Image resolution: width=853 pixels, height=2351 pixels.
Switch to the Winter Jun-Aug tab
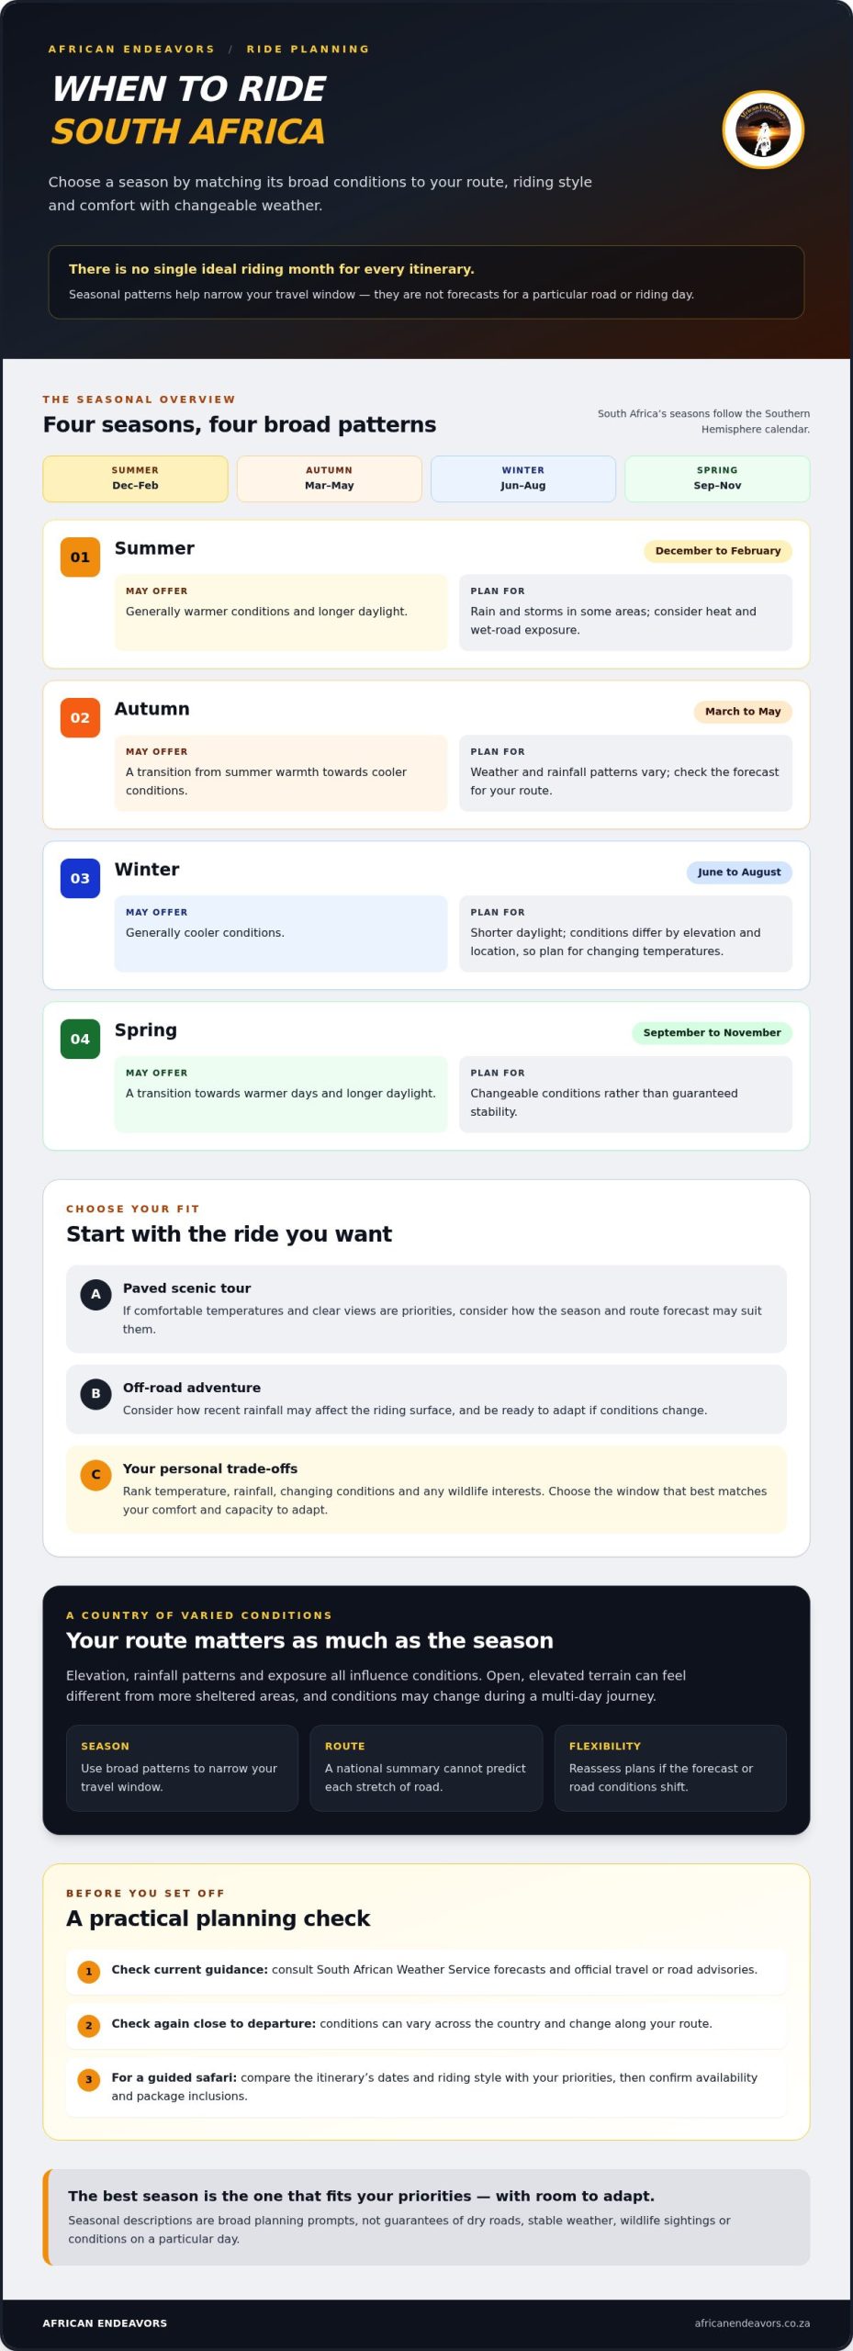point(523,478)
